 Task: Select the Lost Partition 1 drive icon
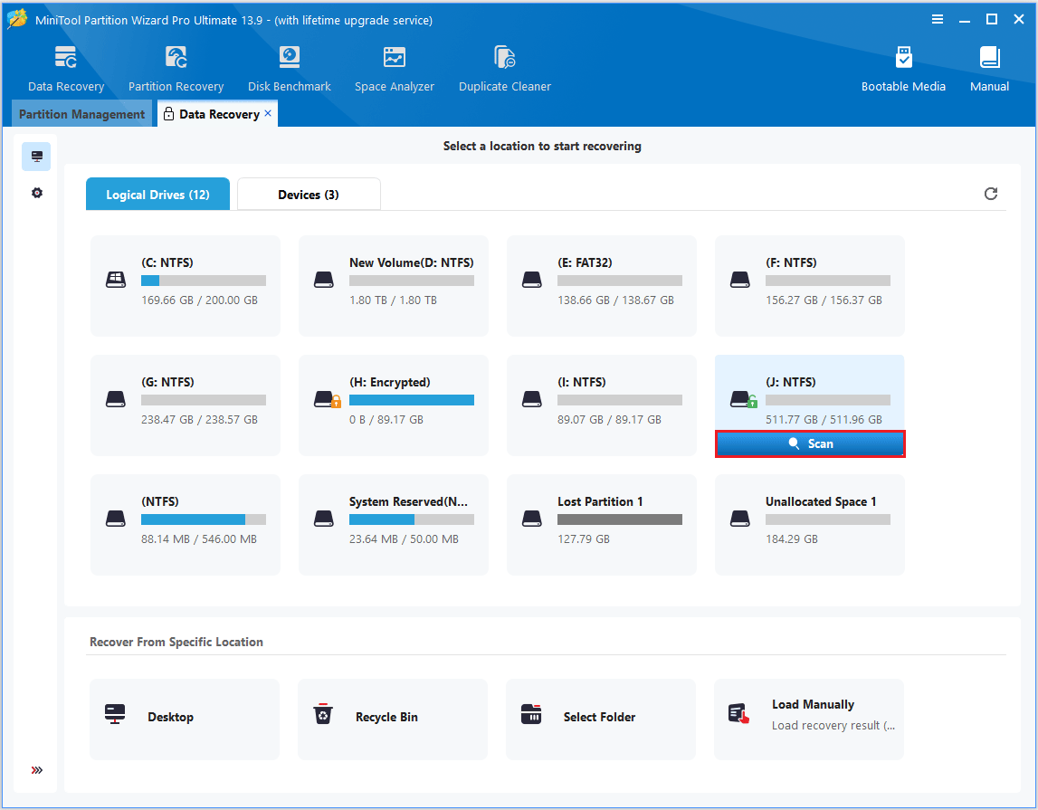[531, 519]
